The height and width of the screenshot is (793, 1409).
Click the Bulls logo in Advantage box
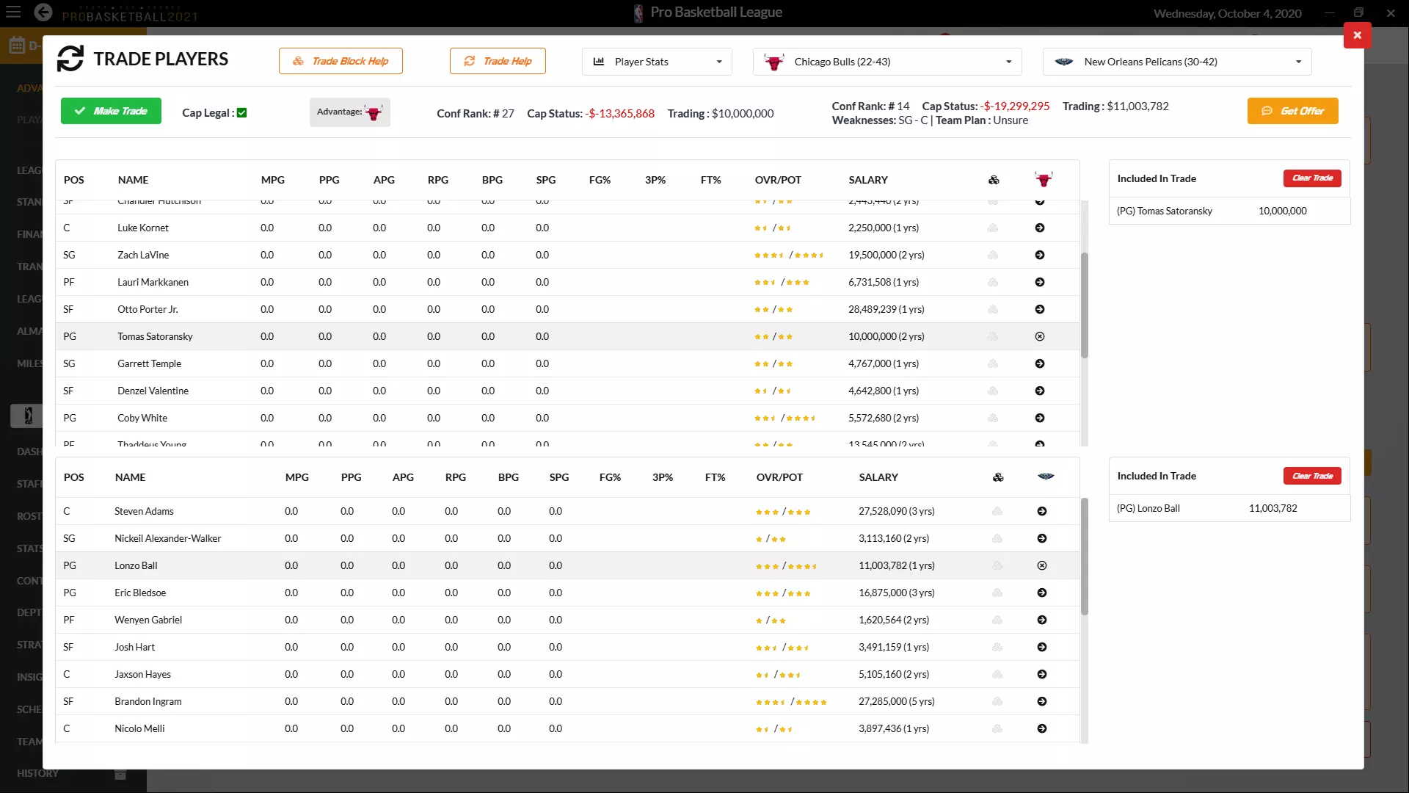374,112
